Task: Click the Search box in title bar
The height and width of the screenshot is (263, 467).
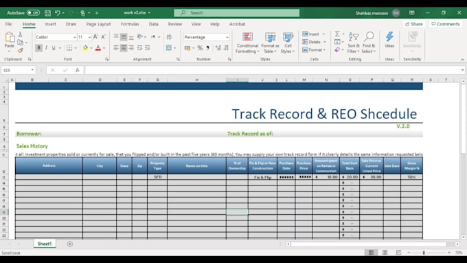Action: (237, 13)
